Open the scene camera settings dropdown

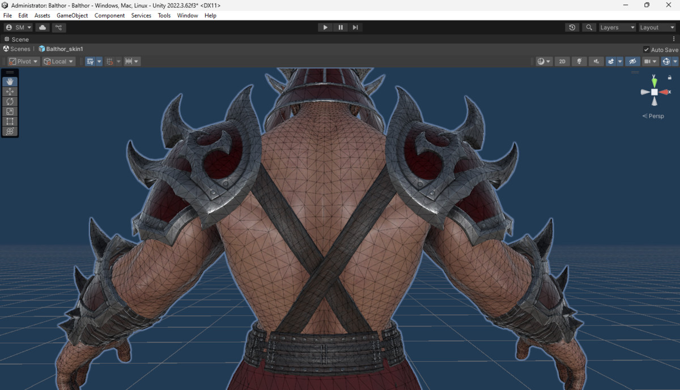pos(651,61)
